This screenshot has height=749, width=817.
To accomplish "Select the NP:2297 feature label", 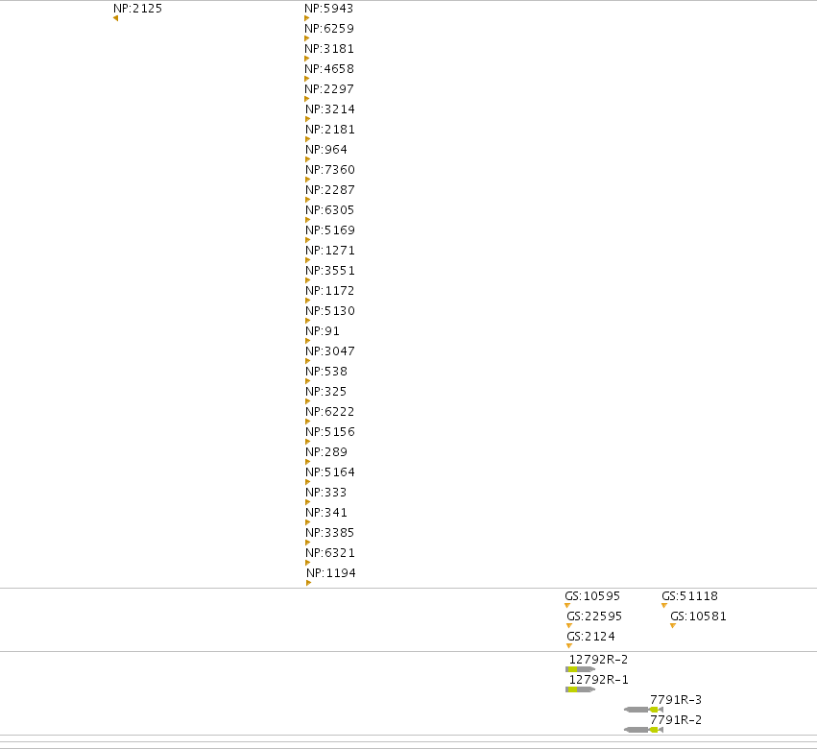I will point(329,89).
